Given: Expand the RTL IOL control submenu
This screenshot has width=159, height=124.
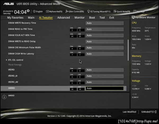Looking at the screenshot, I should click(16, 60).
